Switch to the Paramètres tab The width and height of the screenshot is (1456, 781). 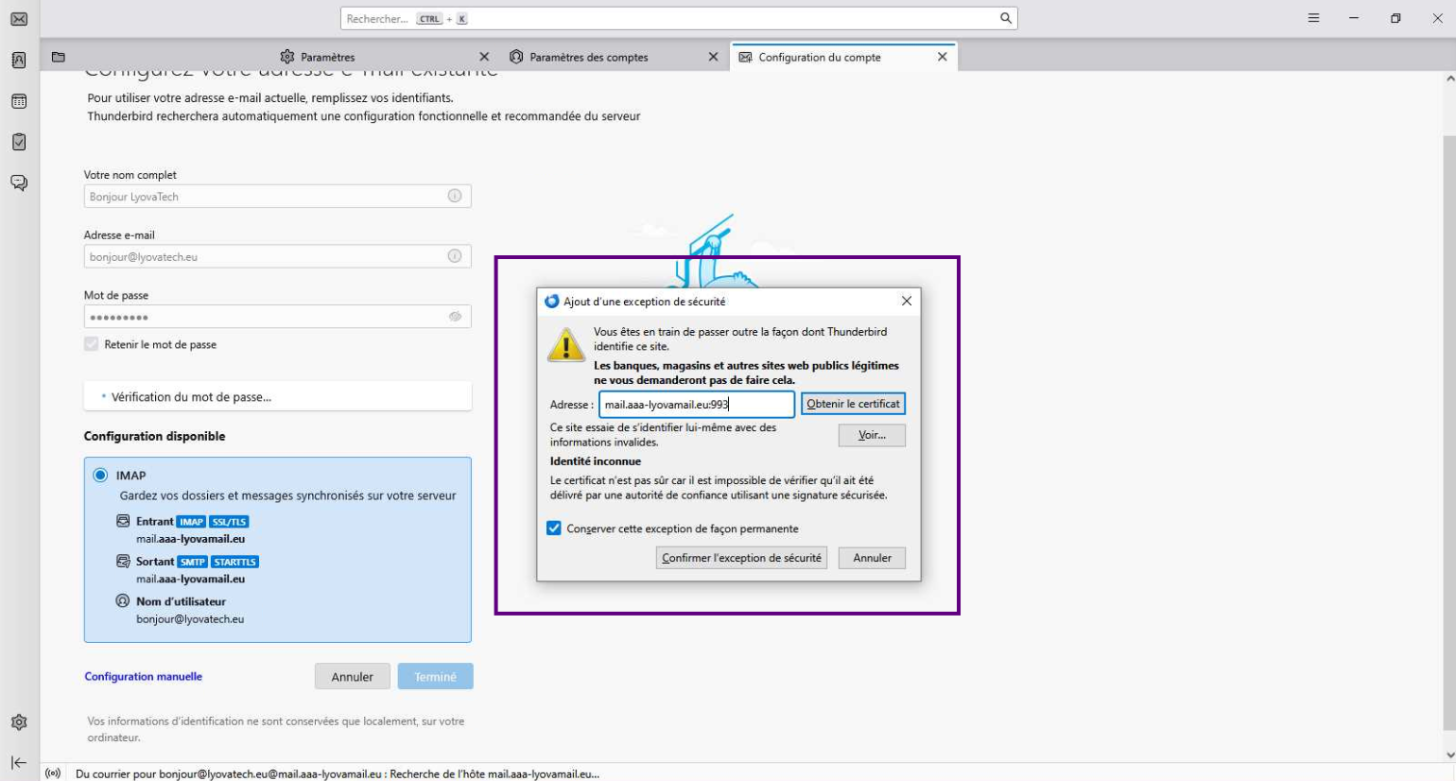pyautogui.click(x=387, y=57)
